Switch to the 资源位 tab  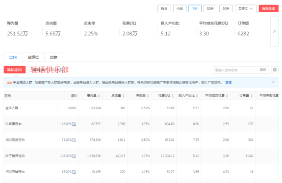point(33,57)
